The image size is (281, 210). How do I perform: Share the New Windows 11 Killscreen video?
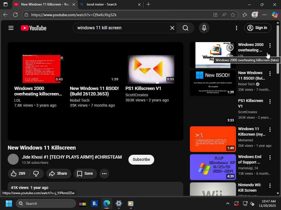58,173
